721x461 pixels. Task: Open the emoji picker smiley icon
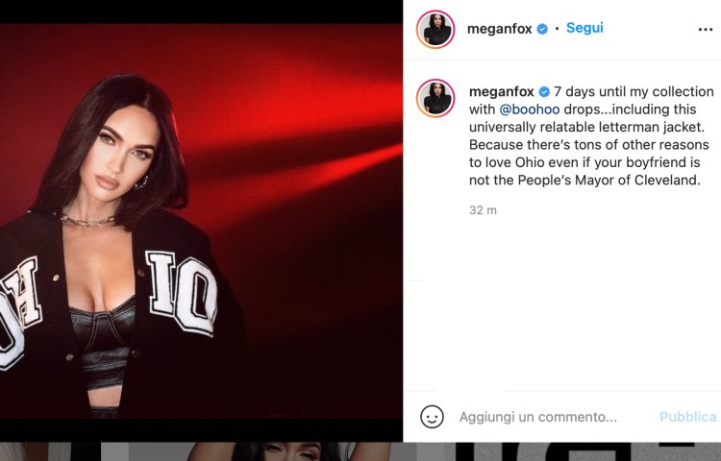pyautogui.click(x=432, y=417)
